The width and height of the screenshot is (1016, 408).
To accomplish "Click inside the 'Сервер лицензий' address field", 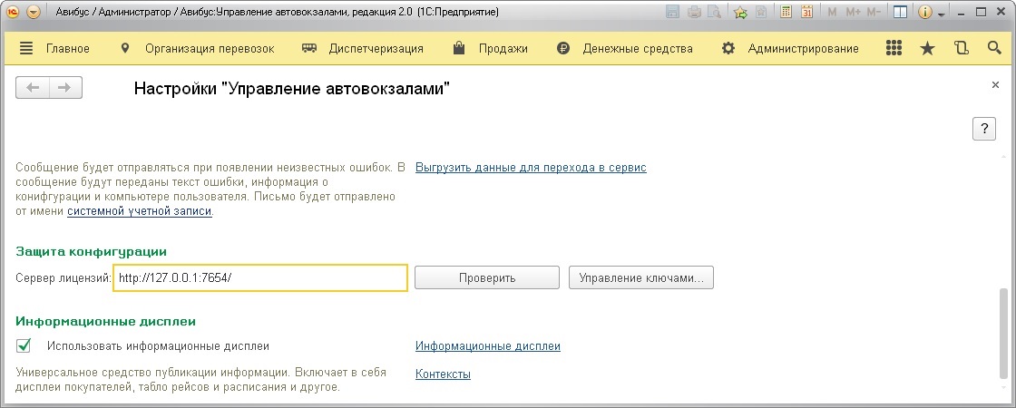I will coord(261,277).
